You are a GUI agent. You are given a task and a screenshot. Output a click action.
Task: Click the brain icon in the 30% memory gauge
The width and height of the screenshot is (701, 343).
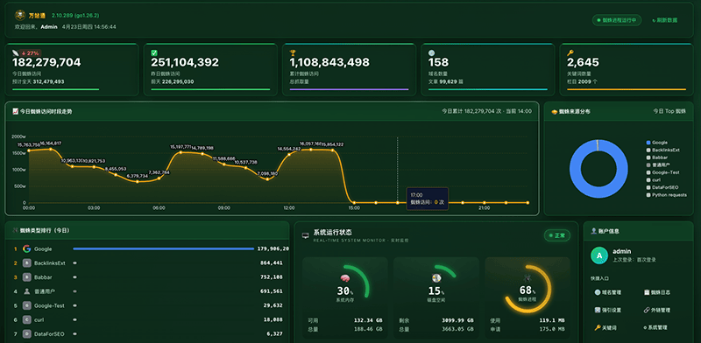click(x=344, y=278)
